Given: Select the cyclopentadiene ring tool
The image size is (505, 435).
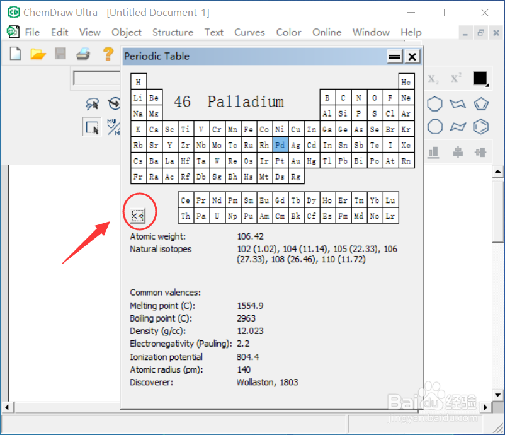Looking at the screenshot, I should coord(481,104).
